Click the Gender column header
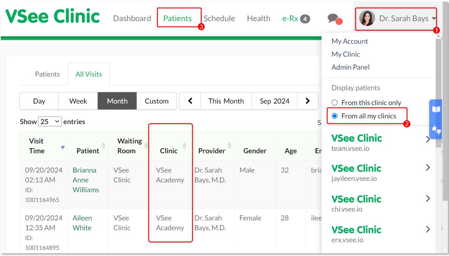This screenshot has height=256, width=449. click(x=255, y=150)
